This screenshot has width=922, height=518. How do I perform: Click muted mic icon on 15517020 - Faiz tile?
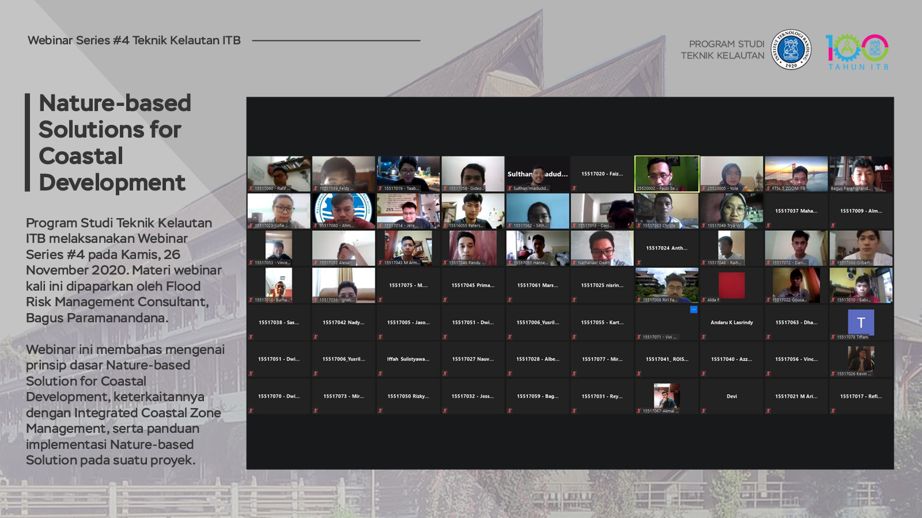[575, 188]
